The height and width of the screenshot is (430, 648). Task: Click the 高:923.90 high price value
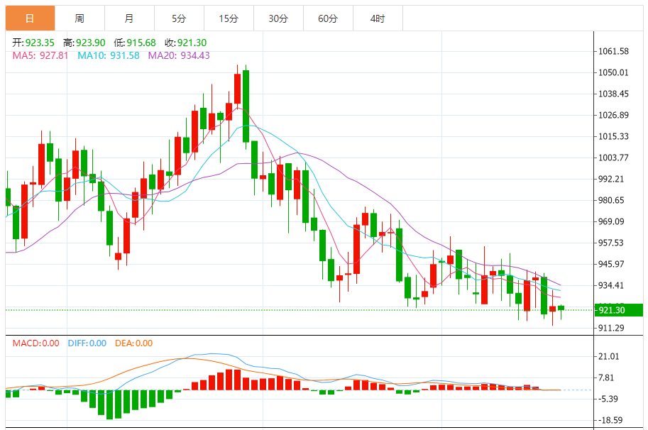84,43
